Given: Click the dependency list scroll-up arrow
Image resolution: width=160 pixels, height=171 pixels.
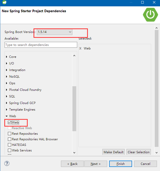Looking at the screenshot, I should click(x=74, y=56).
